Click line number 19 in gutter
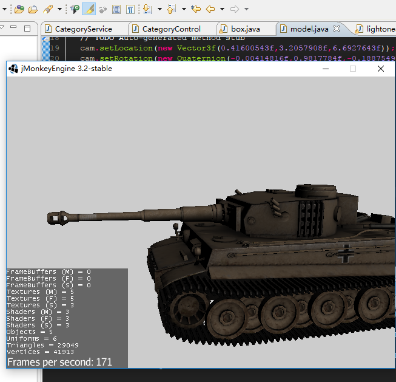Screen dimensions: 396x382 click(x=55, y=48)
